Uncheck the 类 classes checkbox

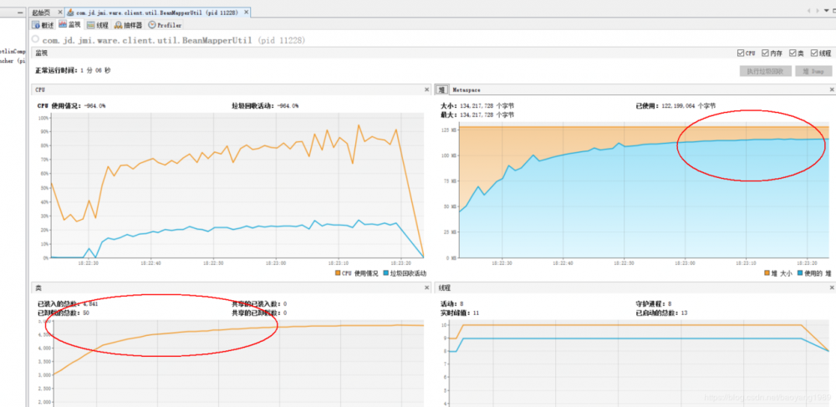pos(793,53)
